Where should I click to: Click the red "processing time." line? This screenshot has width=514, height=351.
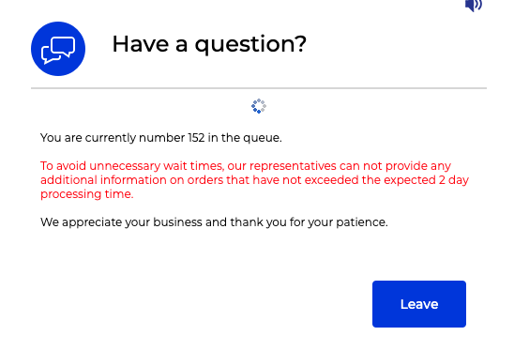pyautogui.click(x=87, y=194)
